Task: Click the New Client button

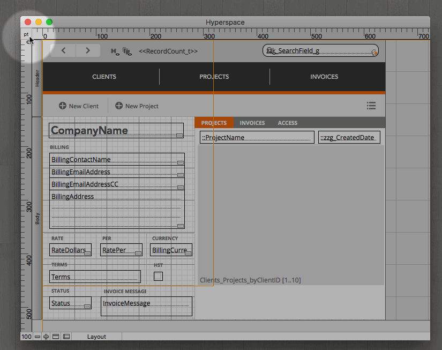Action: [x=79, y=106]
